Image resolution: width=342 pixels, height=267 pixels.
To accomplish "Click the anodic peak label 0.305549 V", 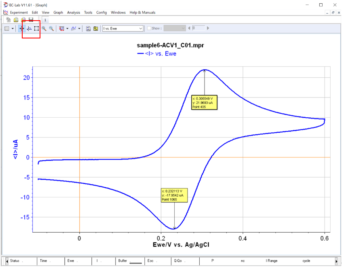I will tap(205, 103).
